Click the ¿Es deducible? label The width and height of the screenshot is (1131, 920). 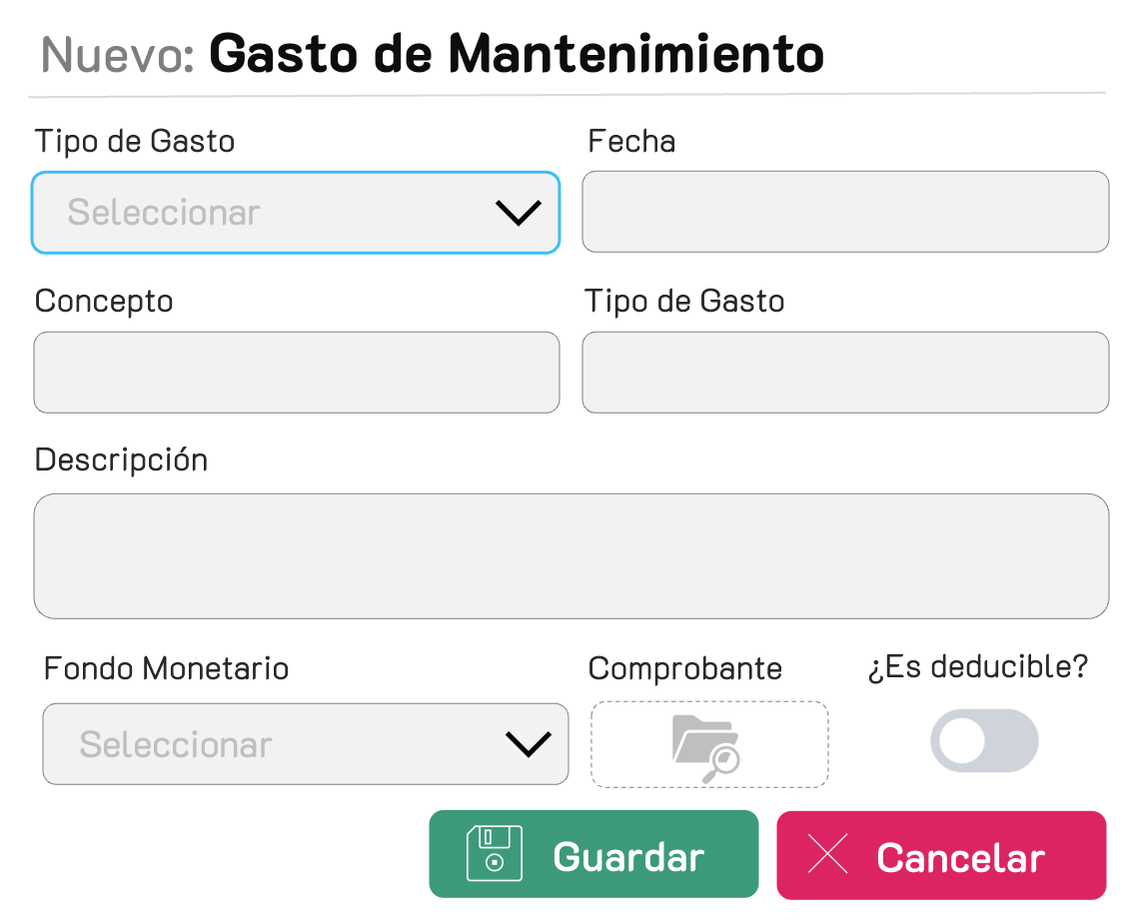coord(977,667)
